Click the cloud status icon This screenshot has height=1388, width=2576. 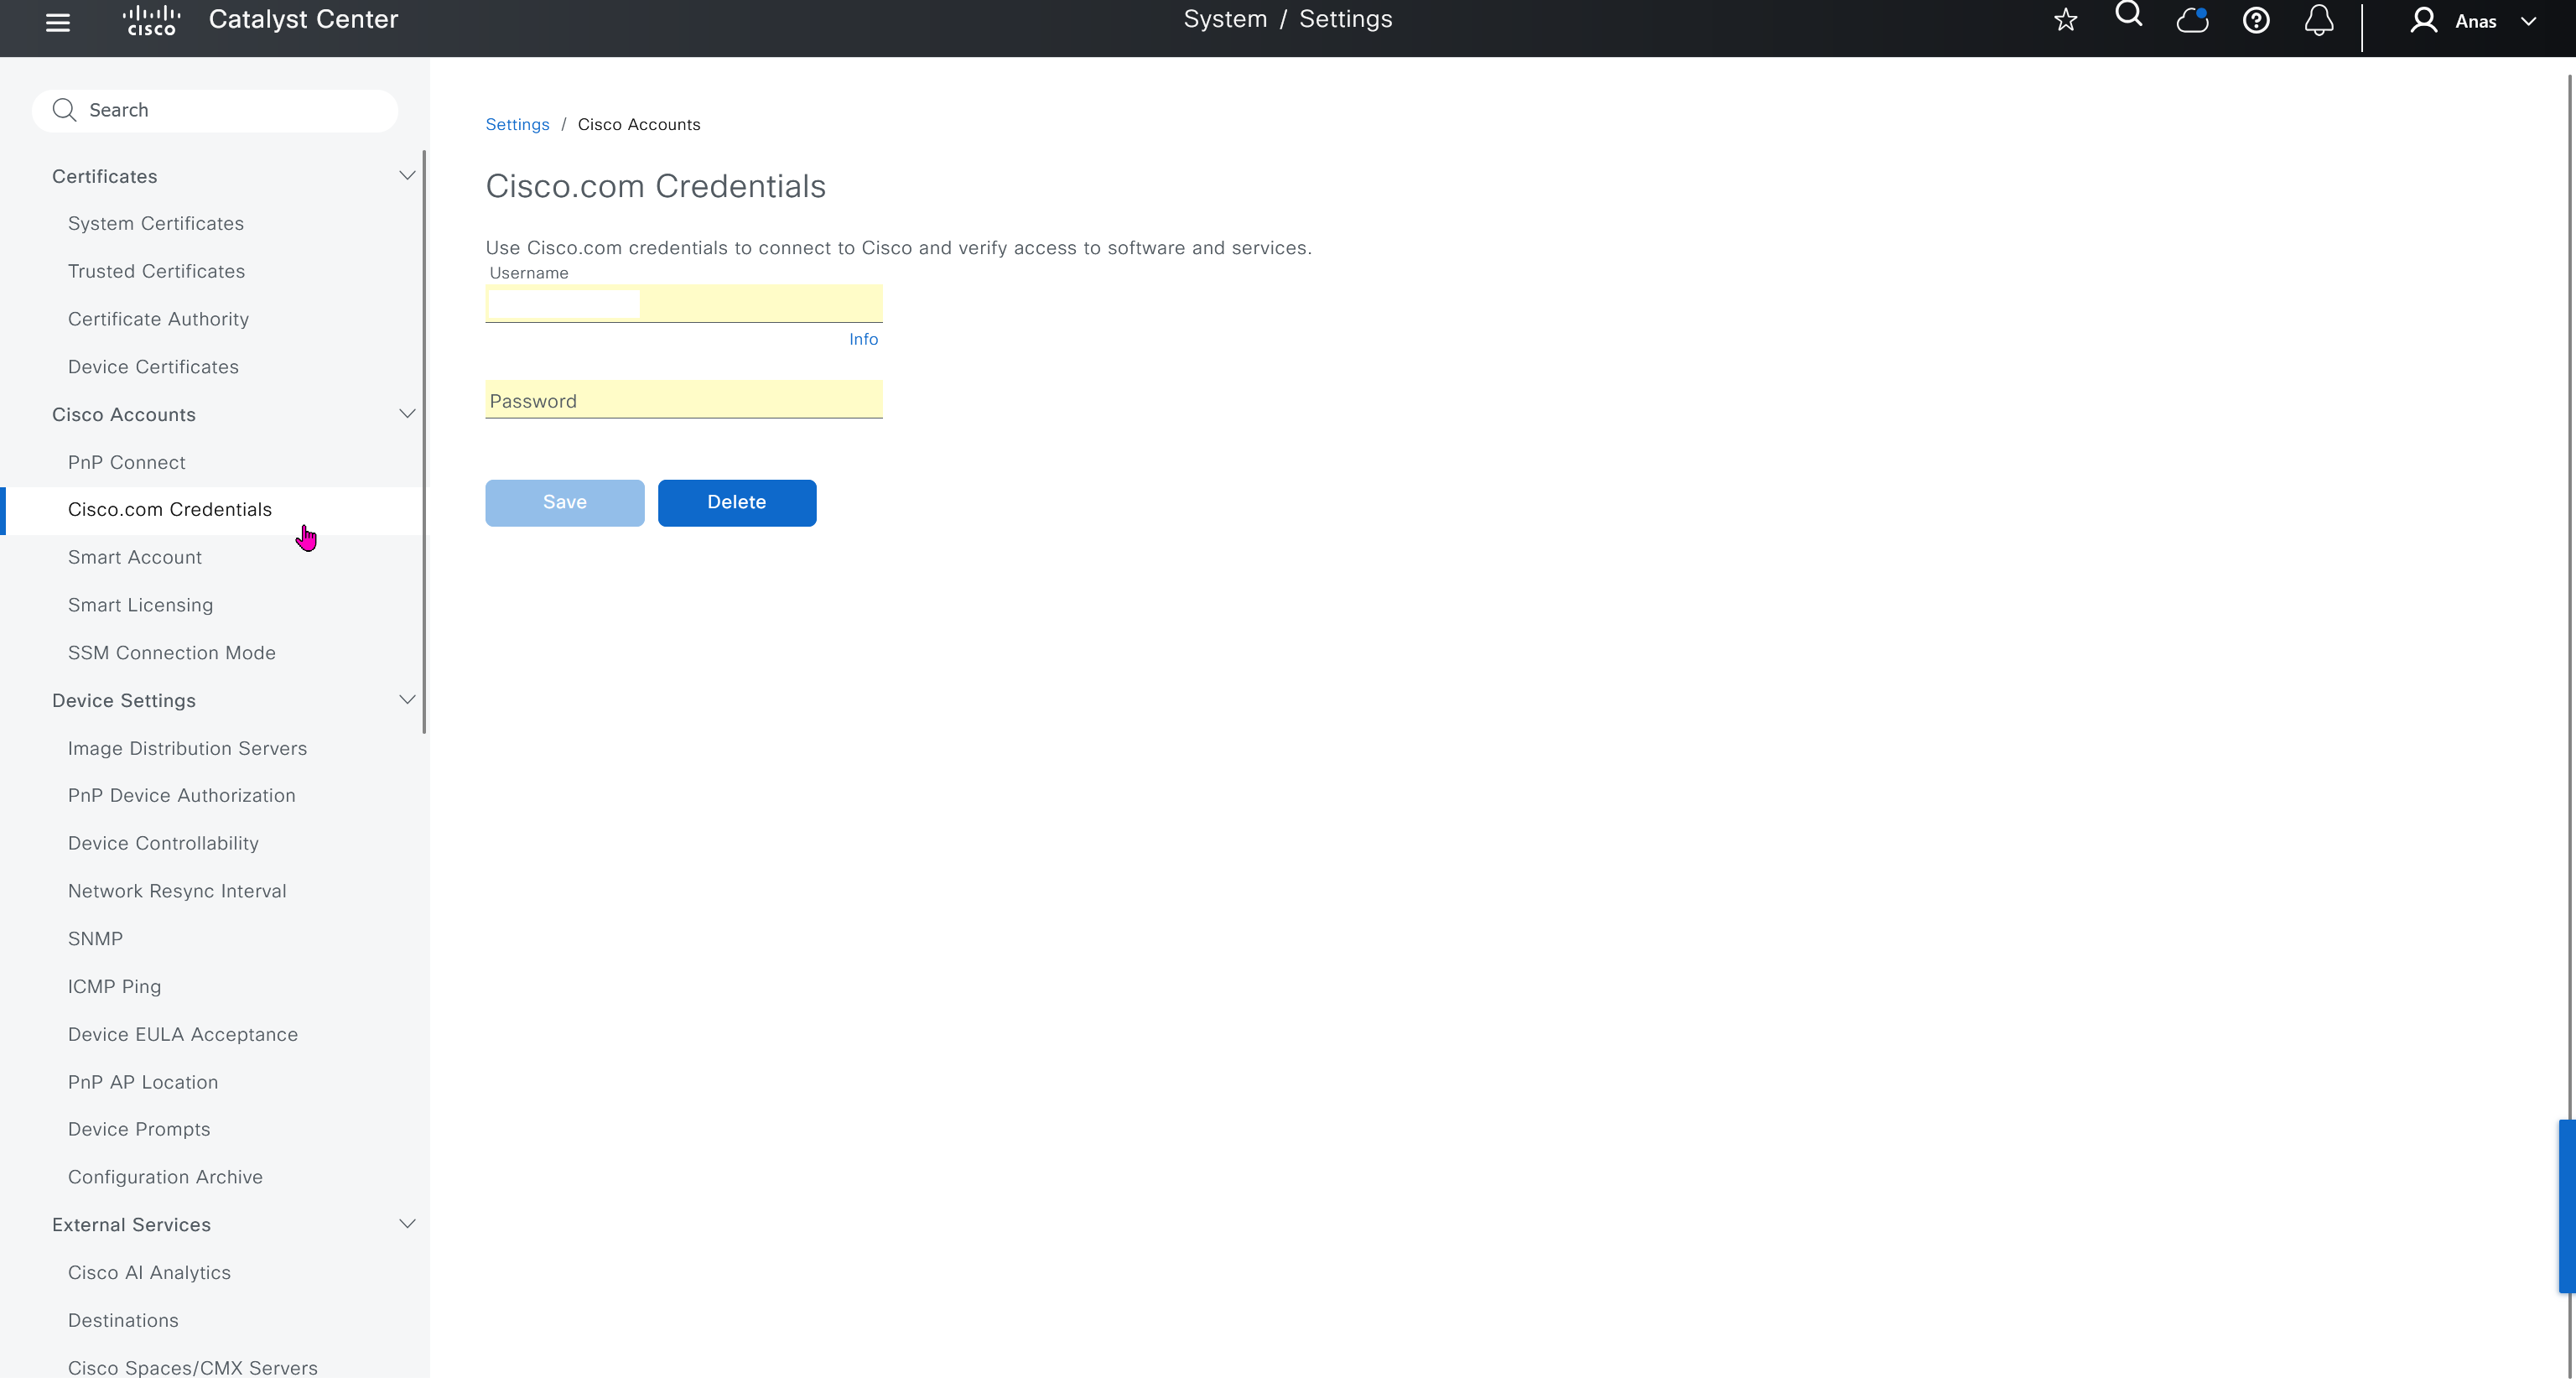click(x=2192, y=21)
